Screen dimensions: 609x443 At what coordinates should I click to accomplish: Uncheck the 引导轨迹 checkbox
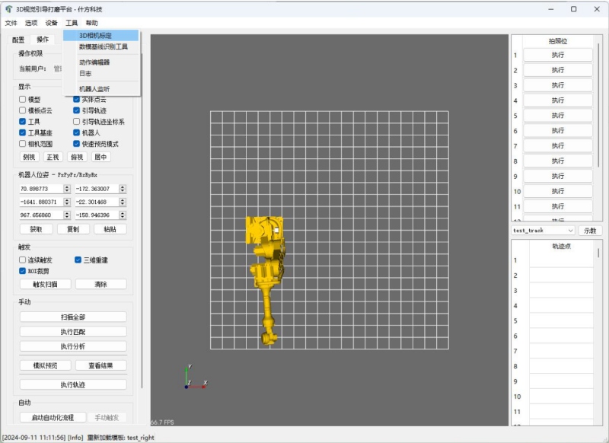click(x=77, y=110)
